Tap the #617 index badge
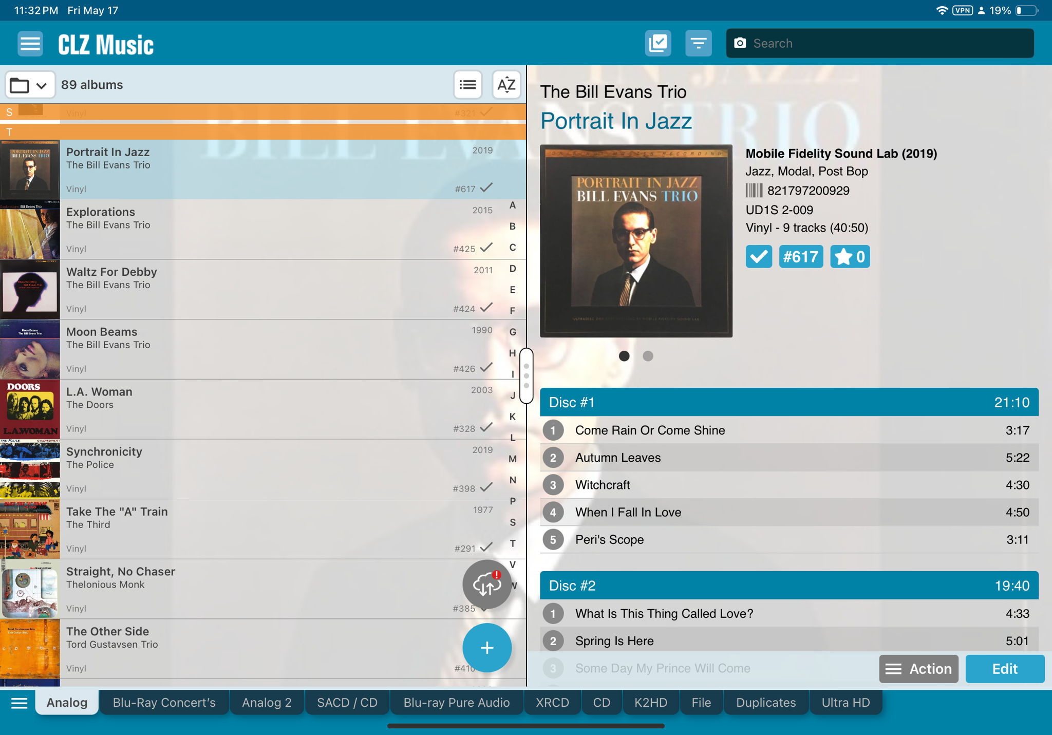This screenshot has width=1052, height=735. [x=801, y=256]
